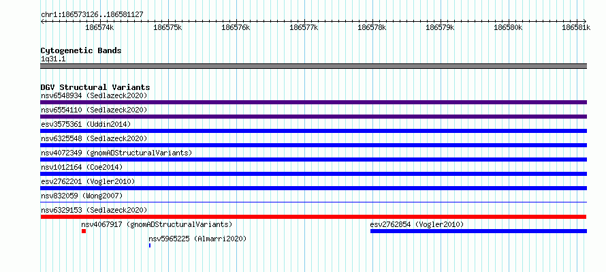
Task: Click the purple bar under nsv6554110
Action: click(x=313, y=117)
